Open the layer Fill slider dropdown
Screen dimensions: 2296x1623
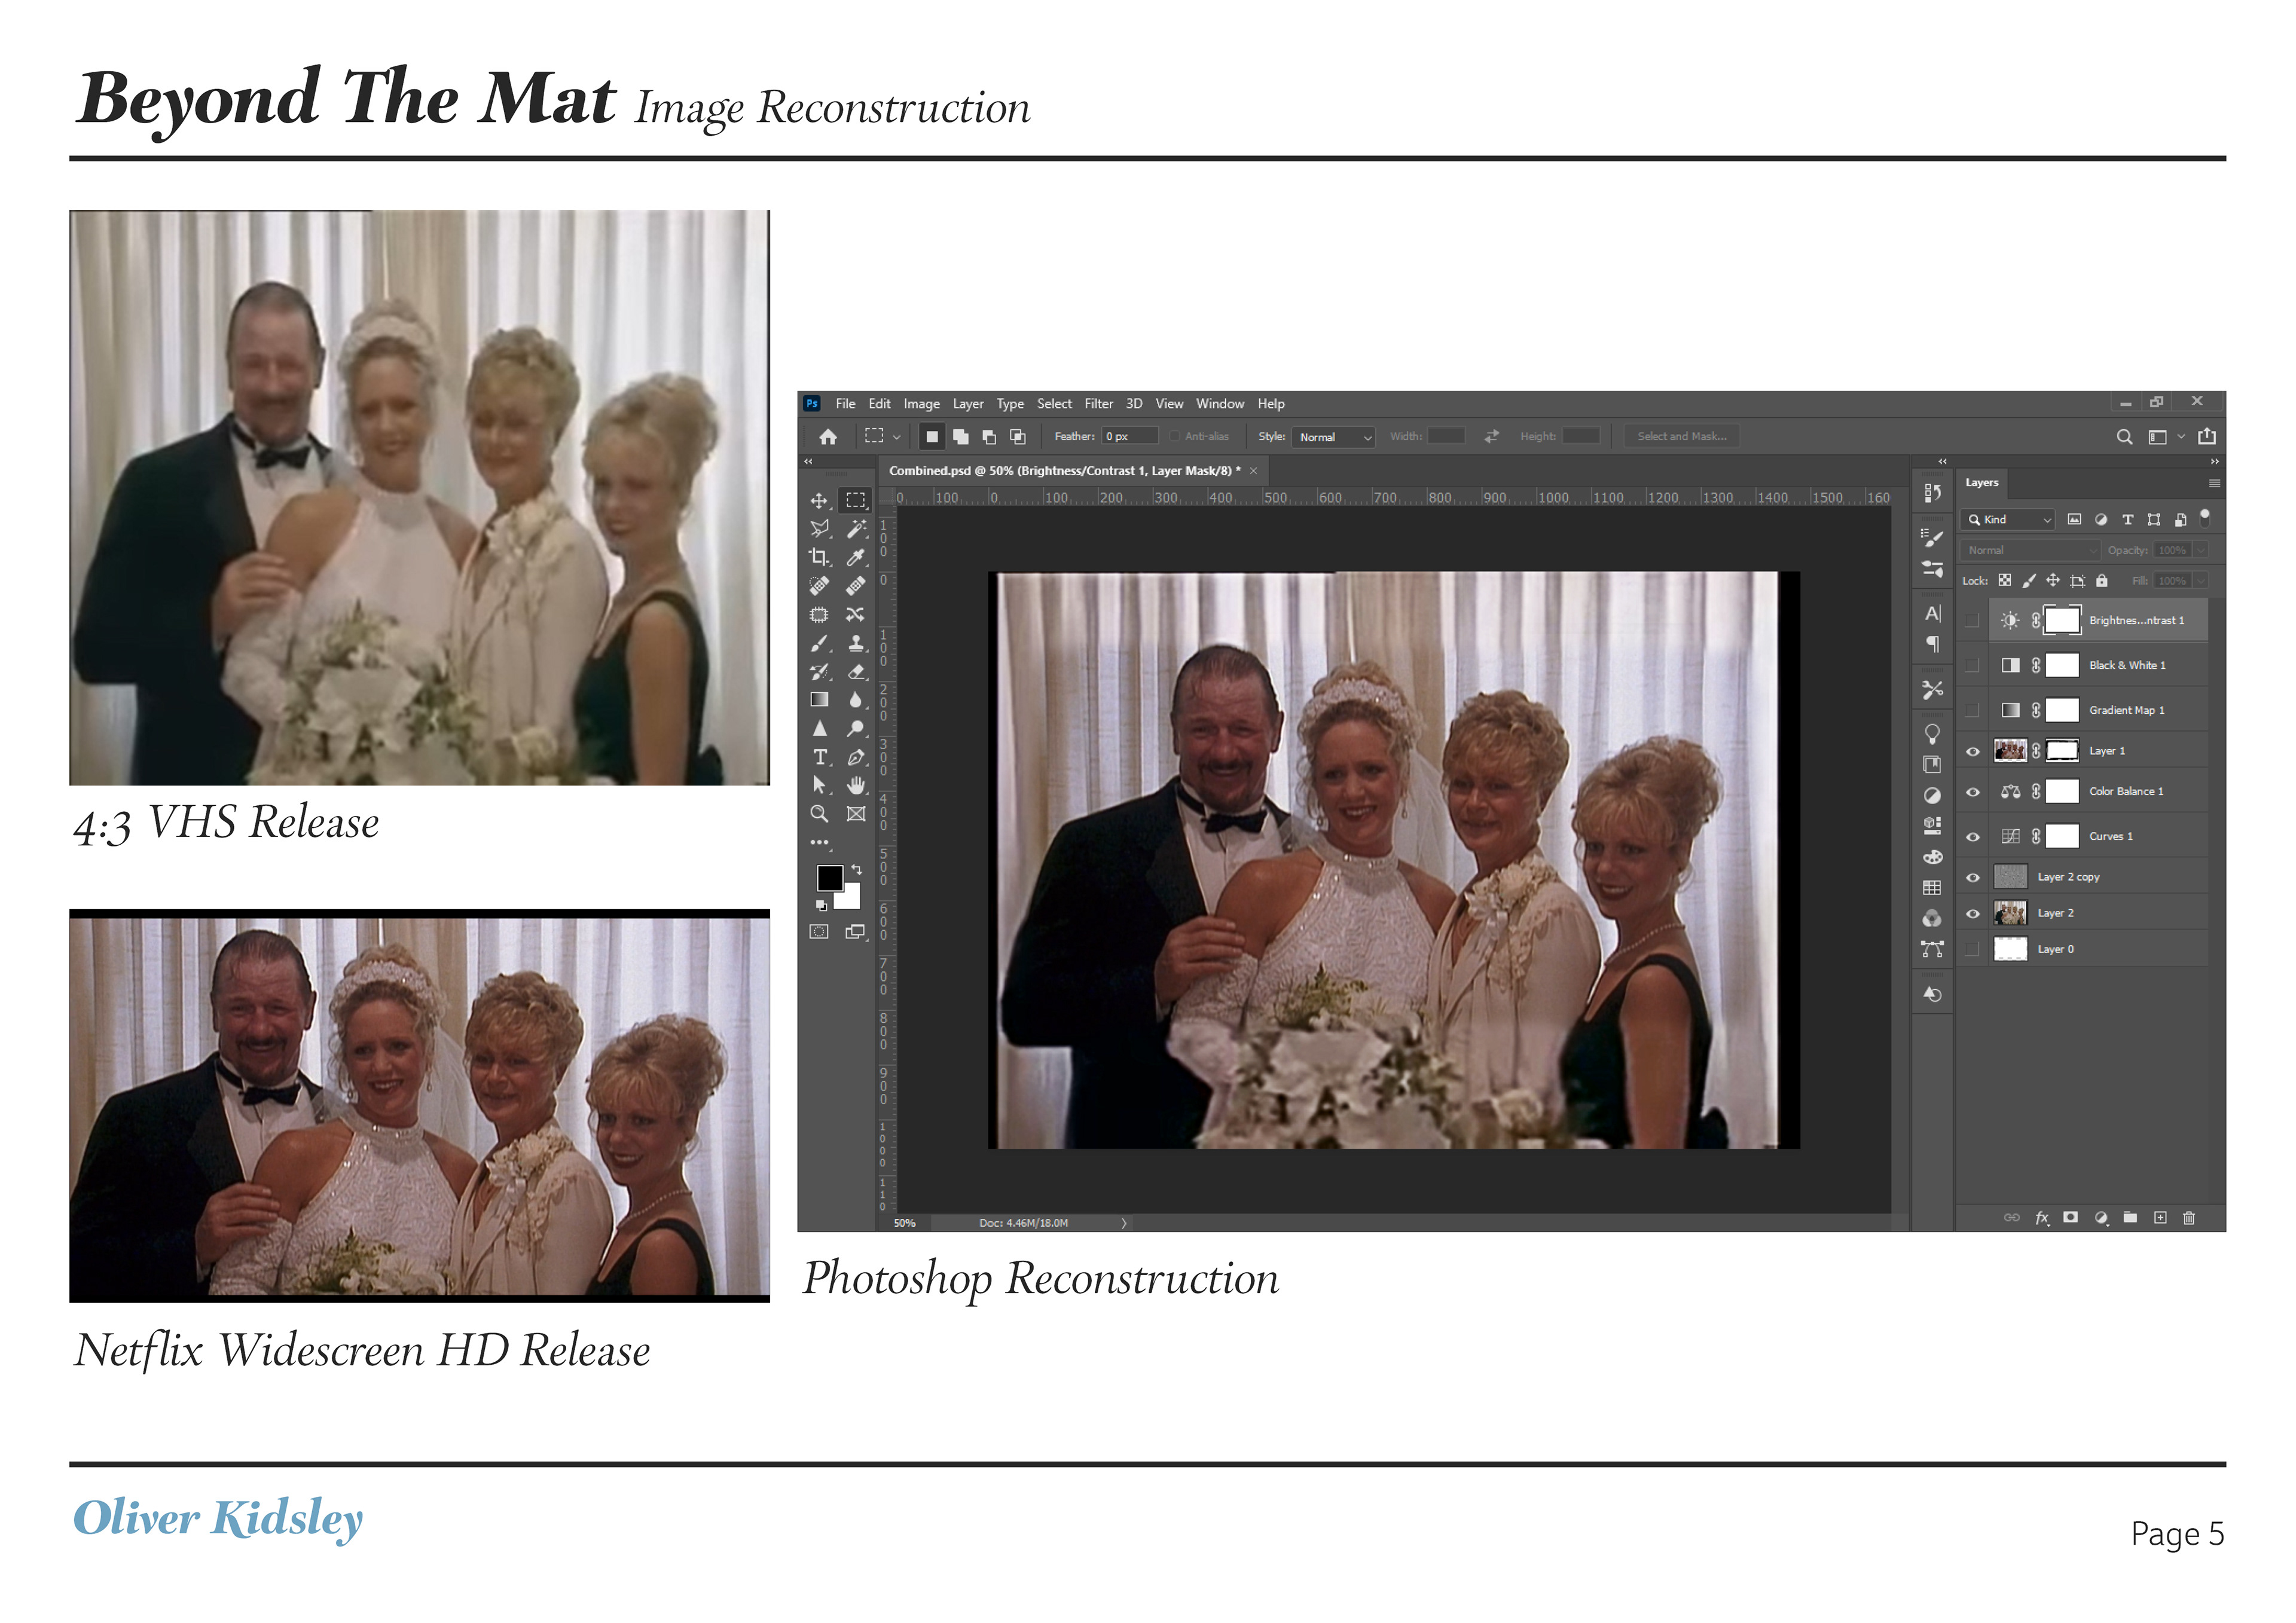(x=2201, y=581)
